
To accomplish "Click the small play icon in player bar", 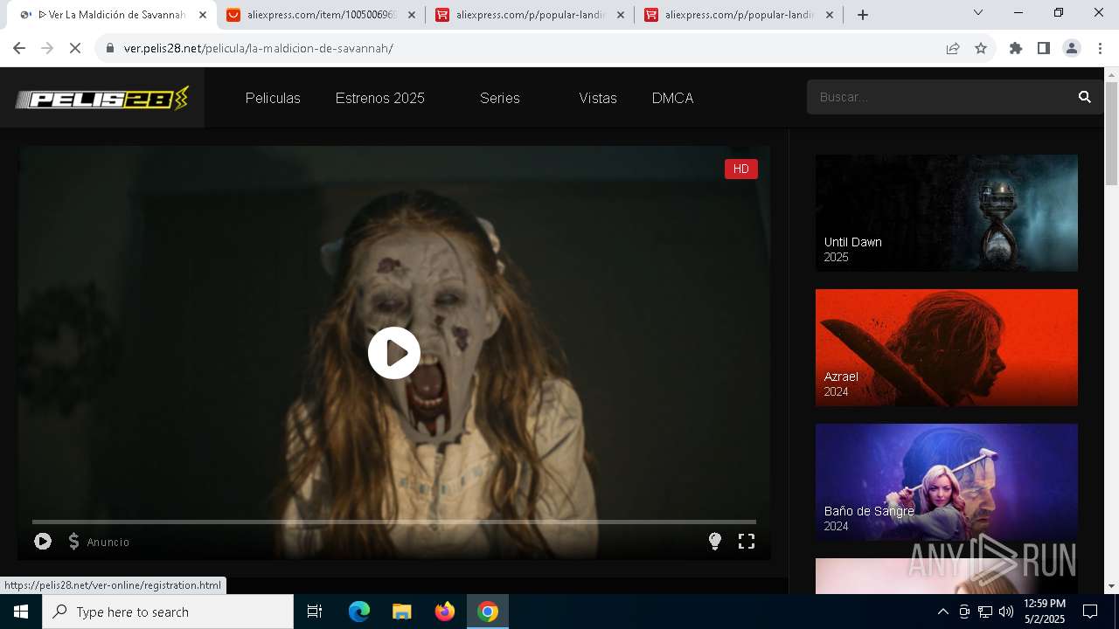I will pos(43,542).
